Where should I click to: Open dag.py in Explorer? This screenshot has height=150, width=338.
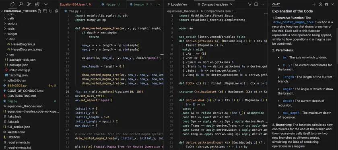point(30,101)
